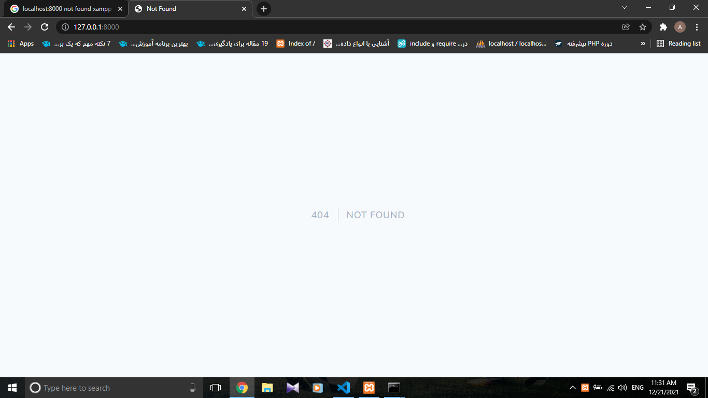Viewport: 708px width, 398px height.
Task: Open a new tab
Action: (x=264, y=9)
